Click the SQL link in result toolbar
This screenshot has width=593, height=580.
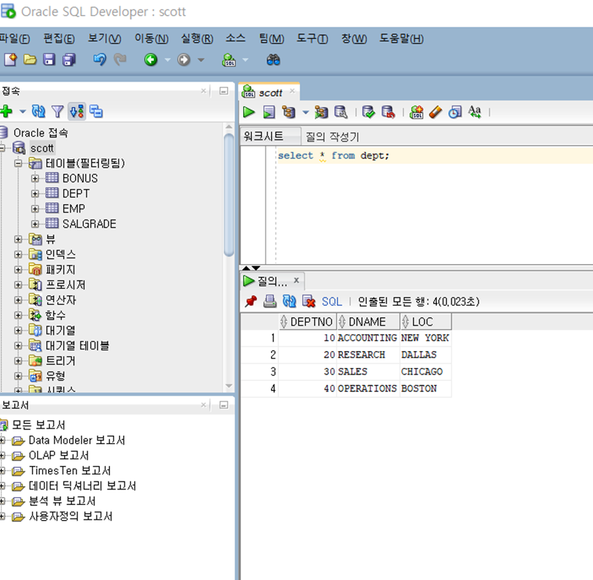click(332, 302)
